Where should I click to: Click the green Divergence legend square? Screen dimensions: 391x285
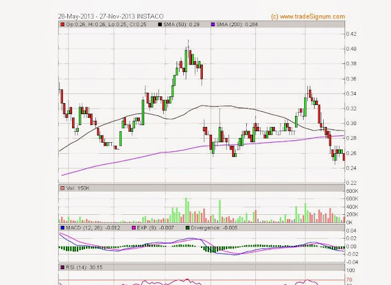188,228
